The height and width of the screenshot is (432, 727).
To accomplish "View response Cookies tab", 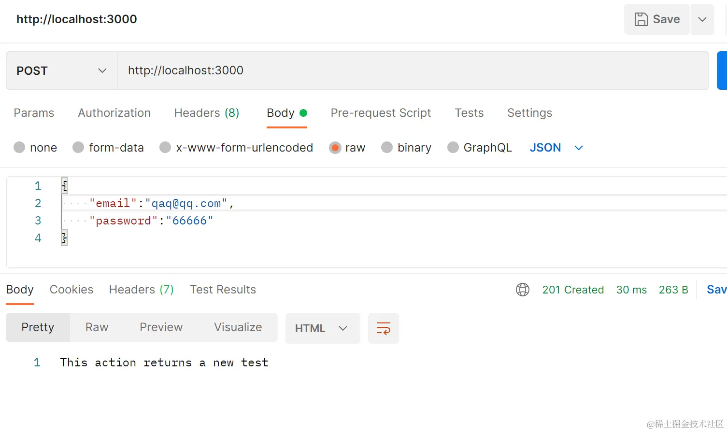I will [71, 290].
